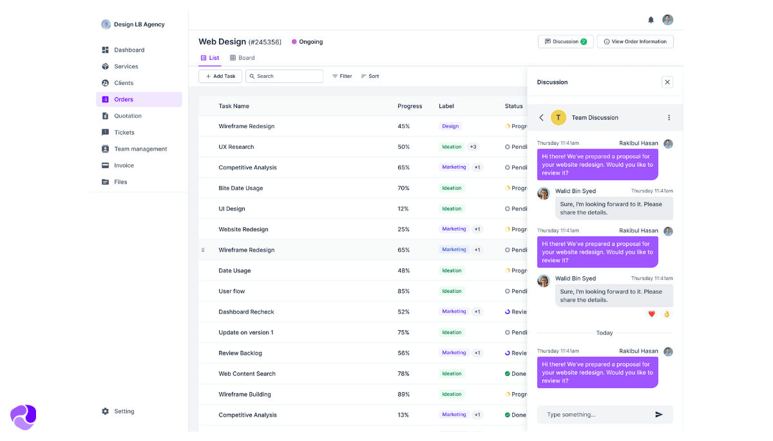
Task: Click View Order Information
Action: [635, 41]
